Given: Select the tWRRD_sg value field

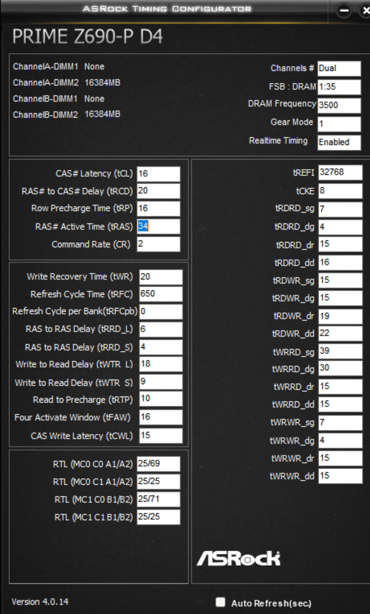Looking at the screenshot, I should tap(341, 352).
